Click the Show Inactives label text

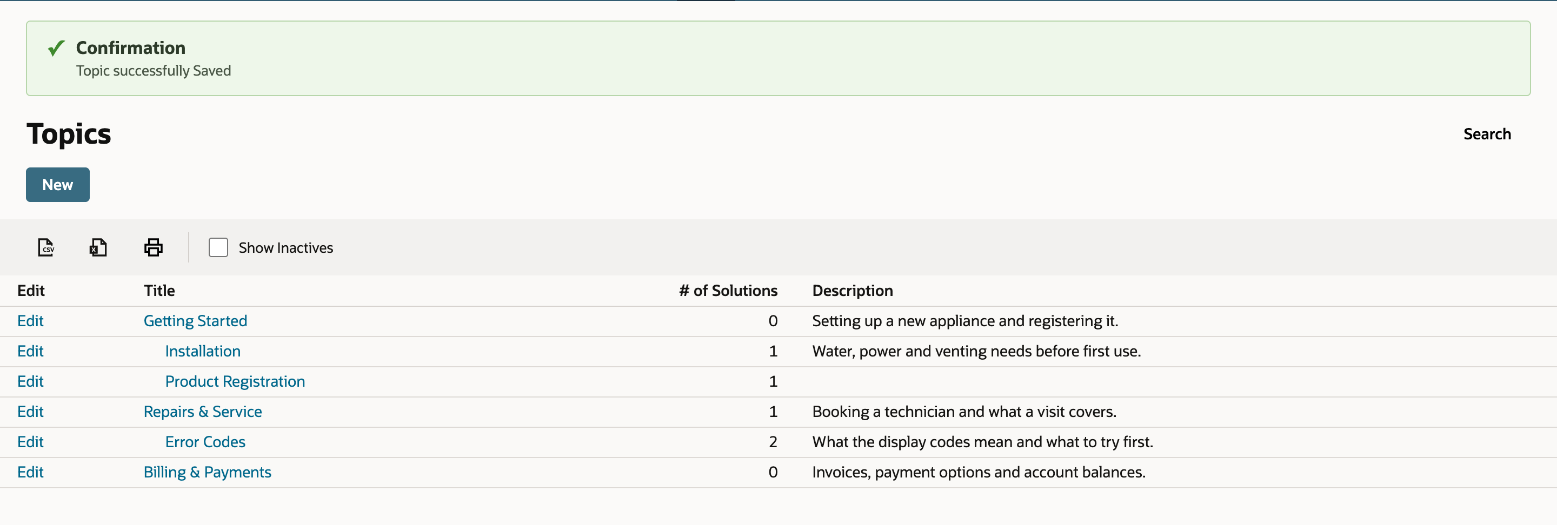click(286, 248)
